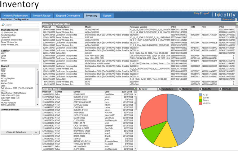The image size is (238, 155).
Task: Go to the System tab
Action: [107, 15]
